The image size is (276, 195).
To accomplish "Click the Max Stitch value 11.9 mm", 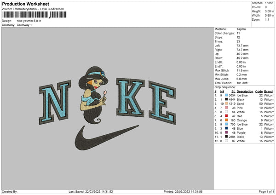I will [242, 70].
